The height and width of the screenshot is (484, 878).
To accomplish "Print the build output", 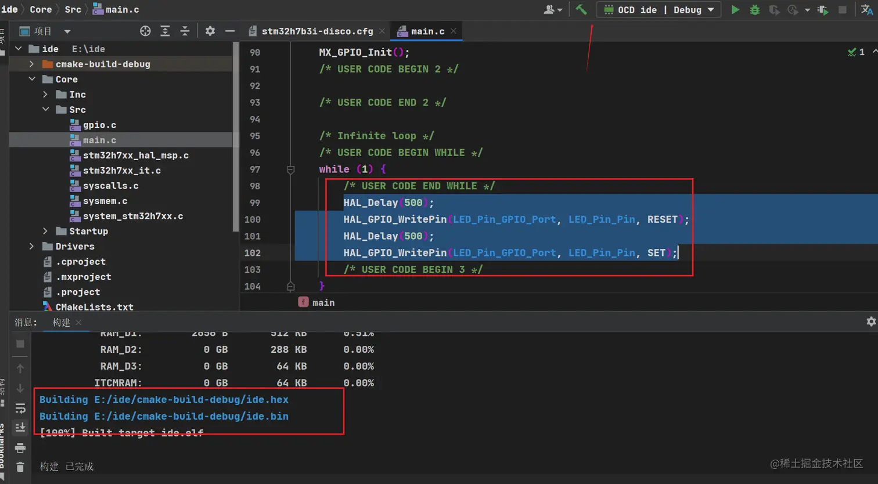I will [20, 447].
